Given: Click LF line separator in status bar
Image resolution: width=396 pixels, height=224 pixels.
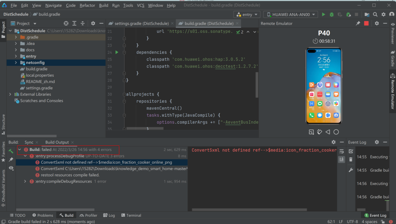Looking at the screenshot, I should 341,222.
